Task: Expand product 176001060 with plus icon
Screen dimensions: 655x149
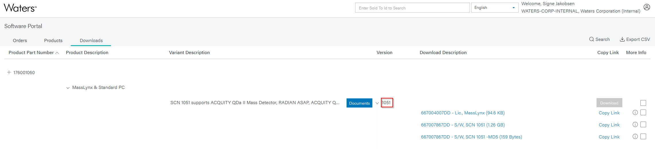Action: (9, 72)
